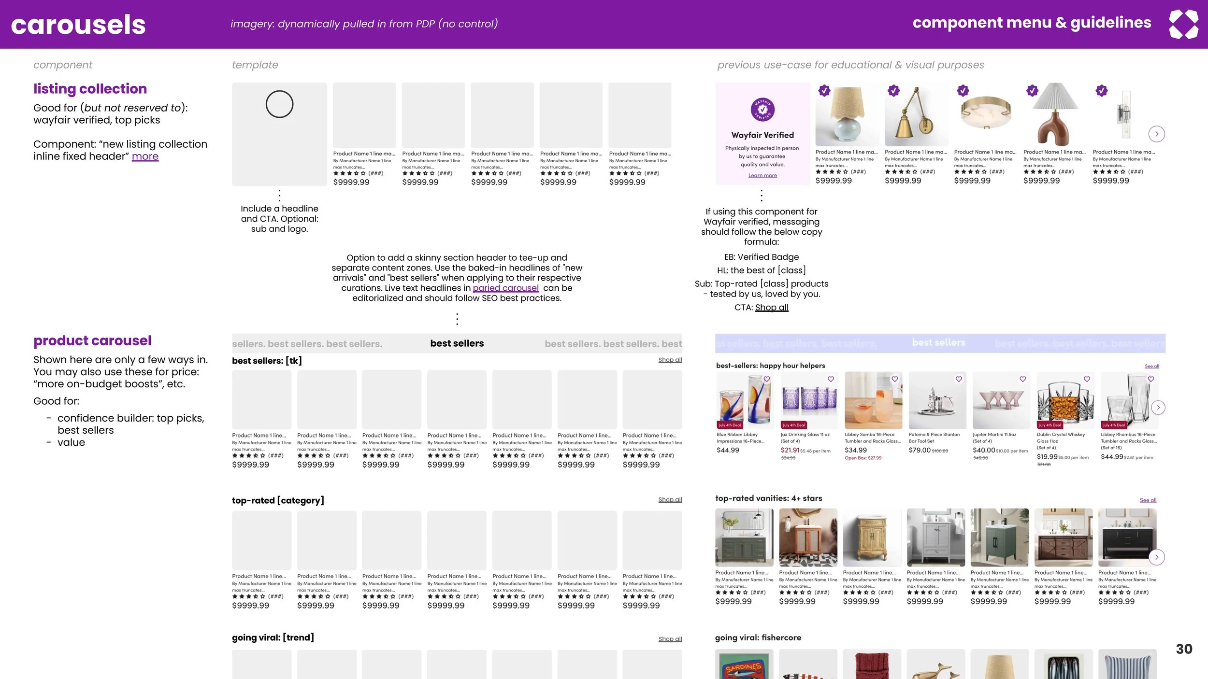Click See all beside top-rated vanities
Image resolution: width=1208 pixels, height=679 pixels.
point(1148,500)
